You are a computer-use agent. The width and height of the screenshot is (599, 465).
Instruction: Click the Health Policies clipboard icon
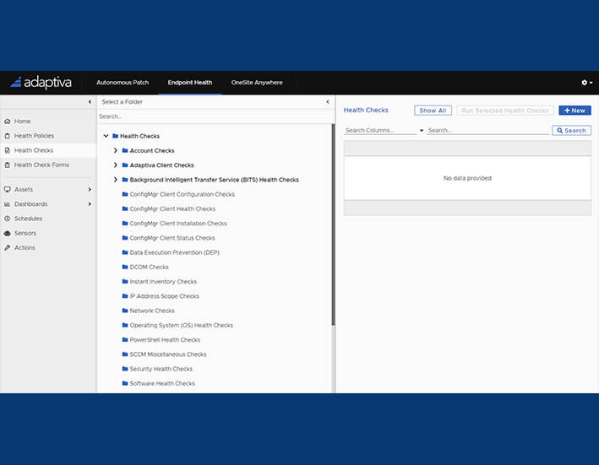click(x=8, y=136)
